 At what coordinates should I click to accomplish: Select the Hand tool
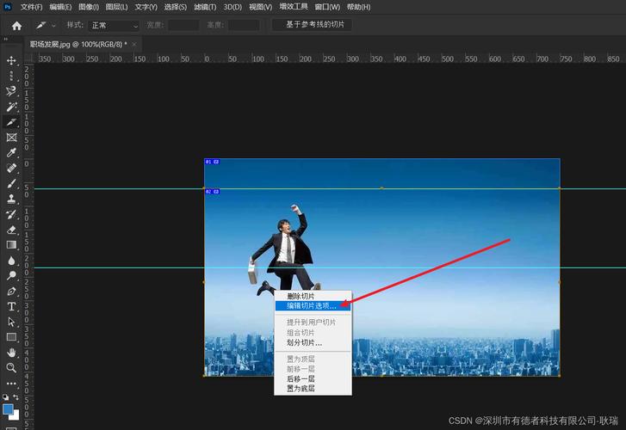pos(12,353)
